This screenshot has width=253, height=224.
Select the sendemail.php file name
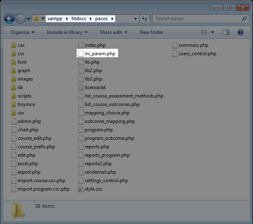click(x=100, y=172)
